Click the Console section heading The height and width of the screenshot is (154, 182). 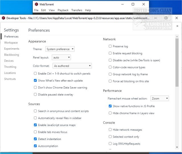point(109,123)
